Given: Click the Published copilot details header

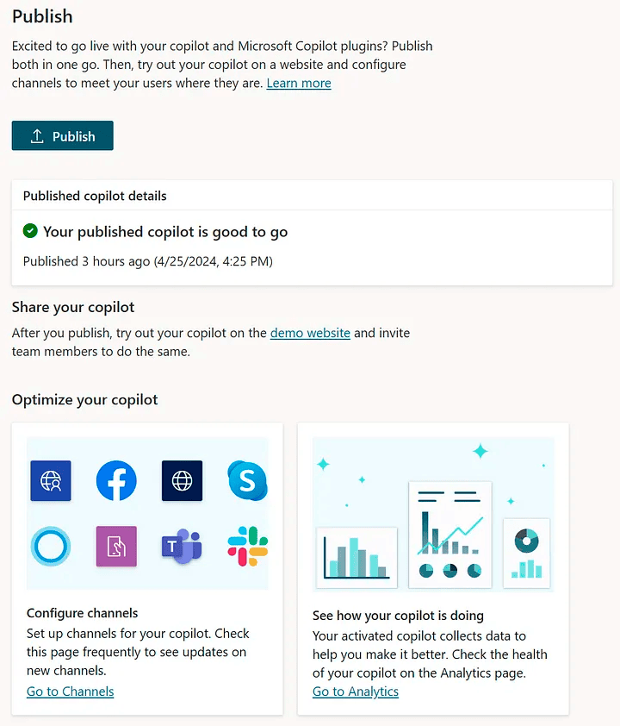Looking at the screenshot, I should [95, 196].
